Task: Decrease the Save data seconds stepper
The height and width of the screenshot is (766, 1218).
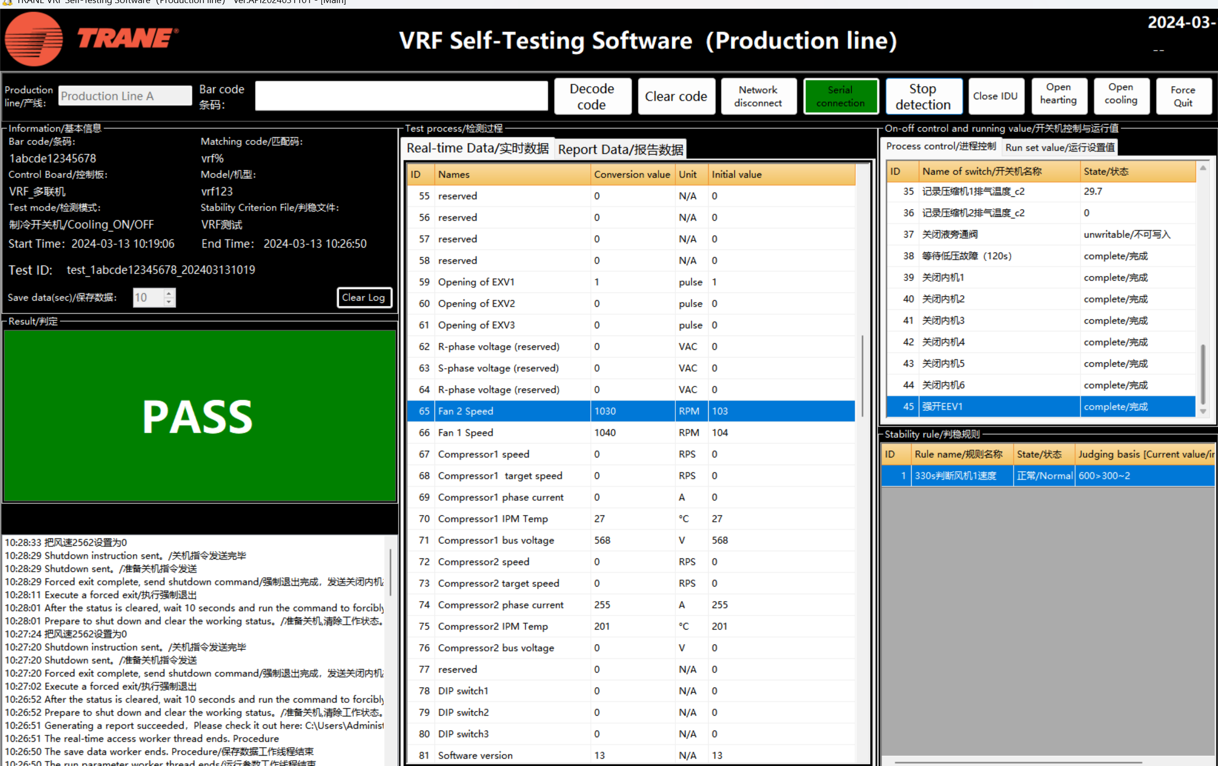Action: 169,302
